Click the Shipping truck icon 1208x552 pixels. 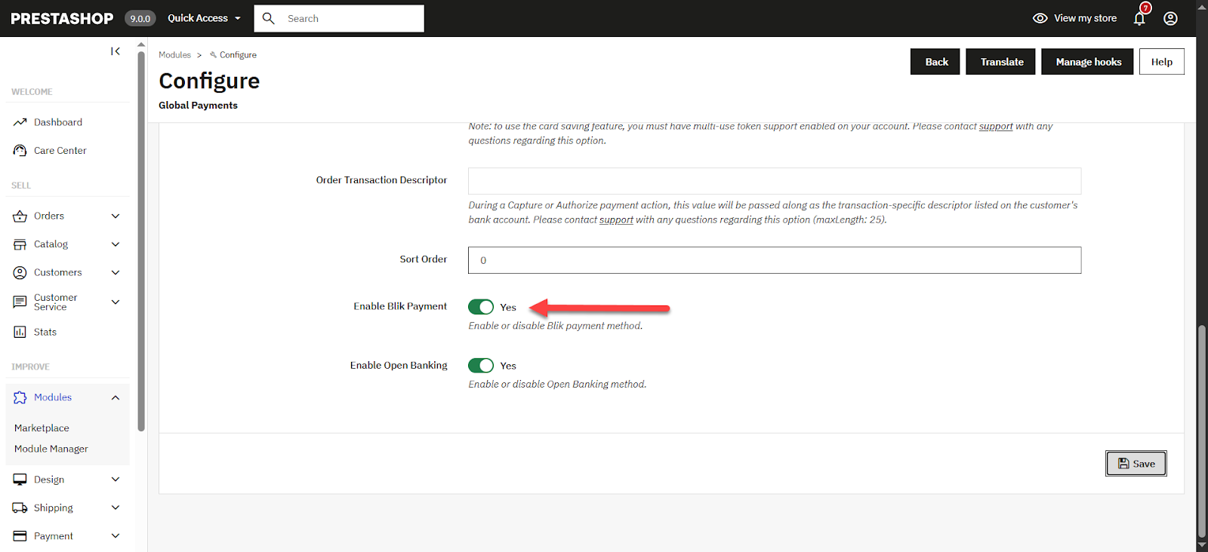pyautogui.click(x=20, y=508)
